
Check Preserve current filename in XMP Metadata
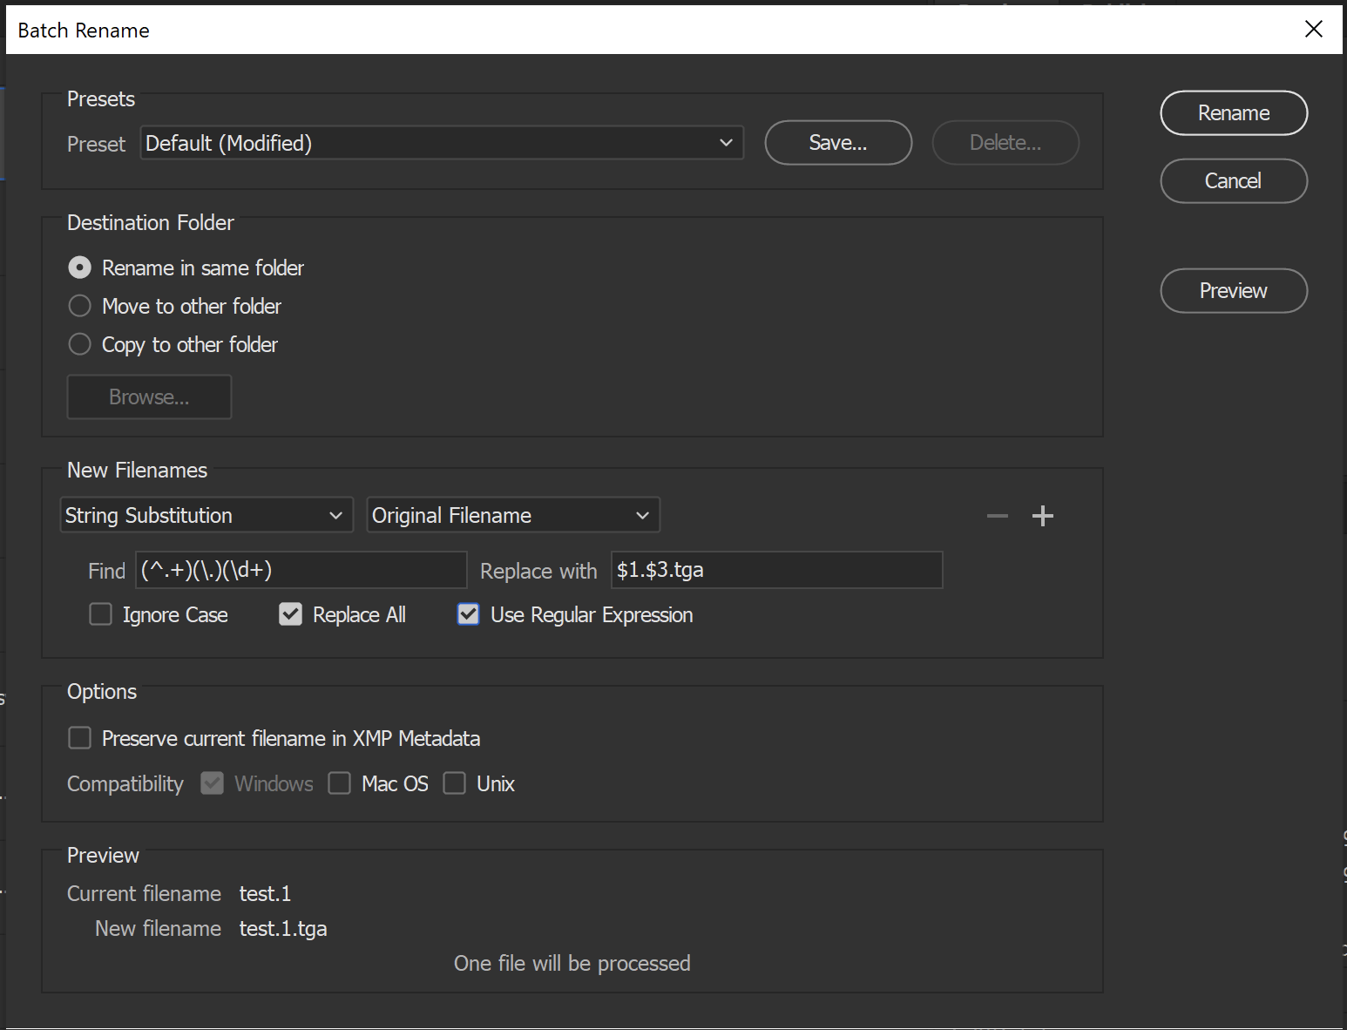click(x=79, y=737)
